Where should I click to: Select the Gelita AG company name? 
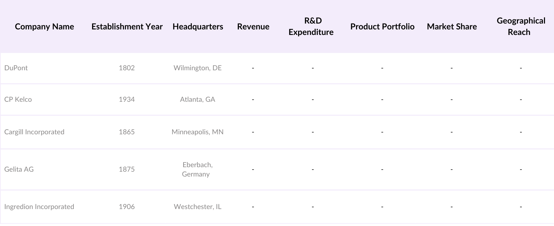[19, 169]
